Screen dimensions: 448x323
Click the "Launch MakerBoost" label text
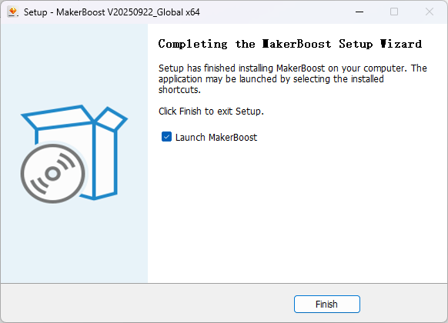[x=216, y=137]
